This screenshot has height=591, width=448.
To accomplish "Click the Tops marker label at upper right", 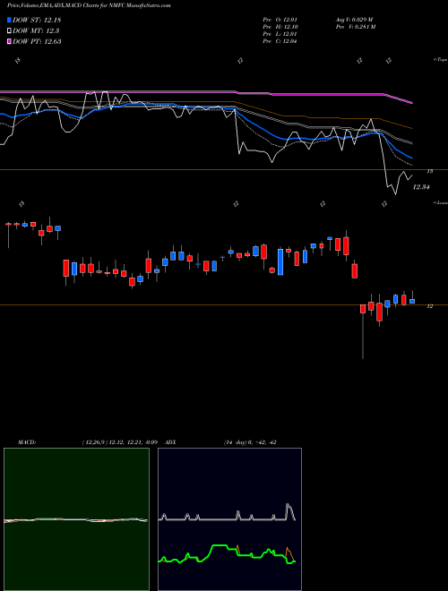I will click(x=440, y=60).
